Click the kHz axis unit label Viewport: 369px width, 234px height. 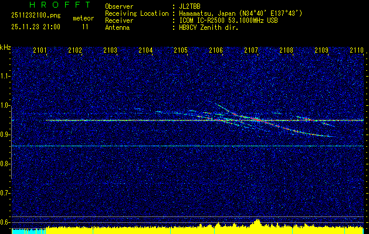pos(5,47)
